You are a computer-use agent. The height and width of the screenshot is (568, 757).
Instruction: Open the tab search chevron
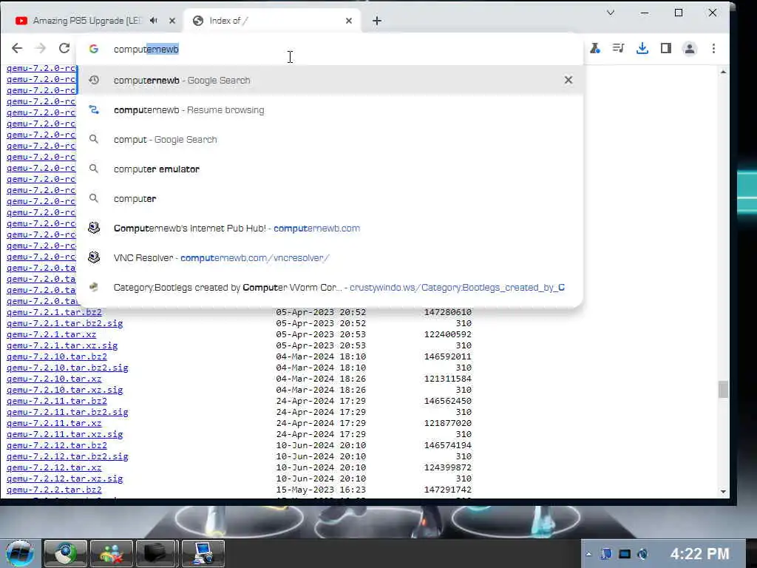[611, 13]
